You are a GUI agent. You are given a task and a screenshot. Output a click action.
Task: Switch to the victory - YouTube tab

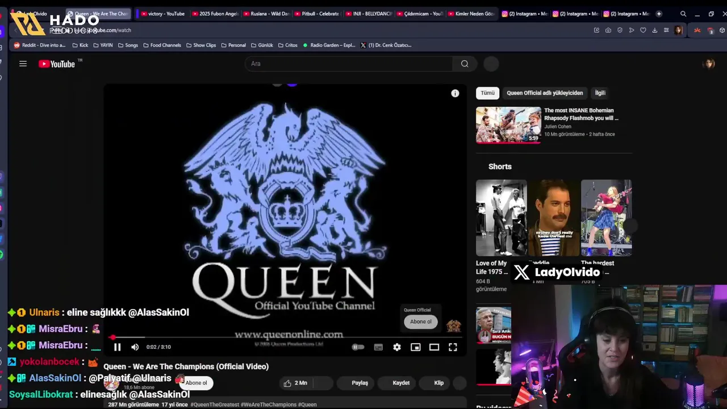click(162, 14)
